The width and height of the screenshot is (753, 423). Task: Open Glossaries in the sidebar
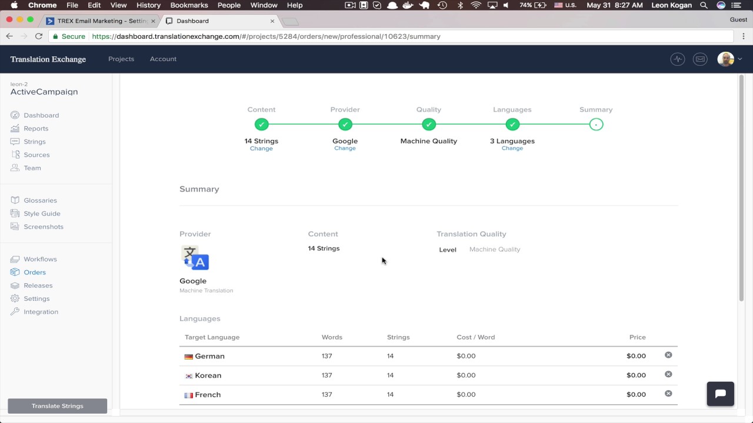pos(40,200)
